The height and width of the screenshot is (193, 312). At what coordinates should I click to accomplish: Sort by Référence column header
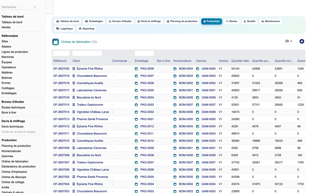pos(60,61)
